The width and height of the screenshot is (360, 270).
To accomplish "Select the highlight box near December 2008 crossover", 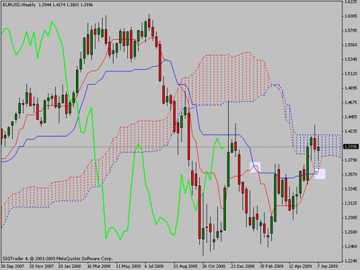I will tap(255, 167).
